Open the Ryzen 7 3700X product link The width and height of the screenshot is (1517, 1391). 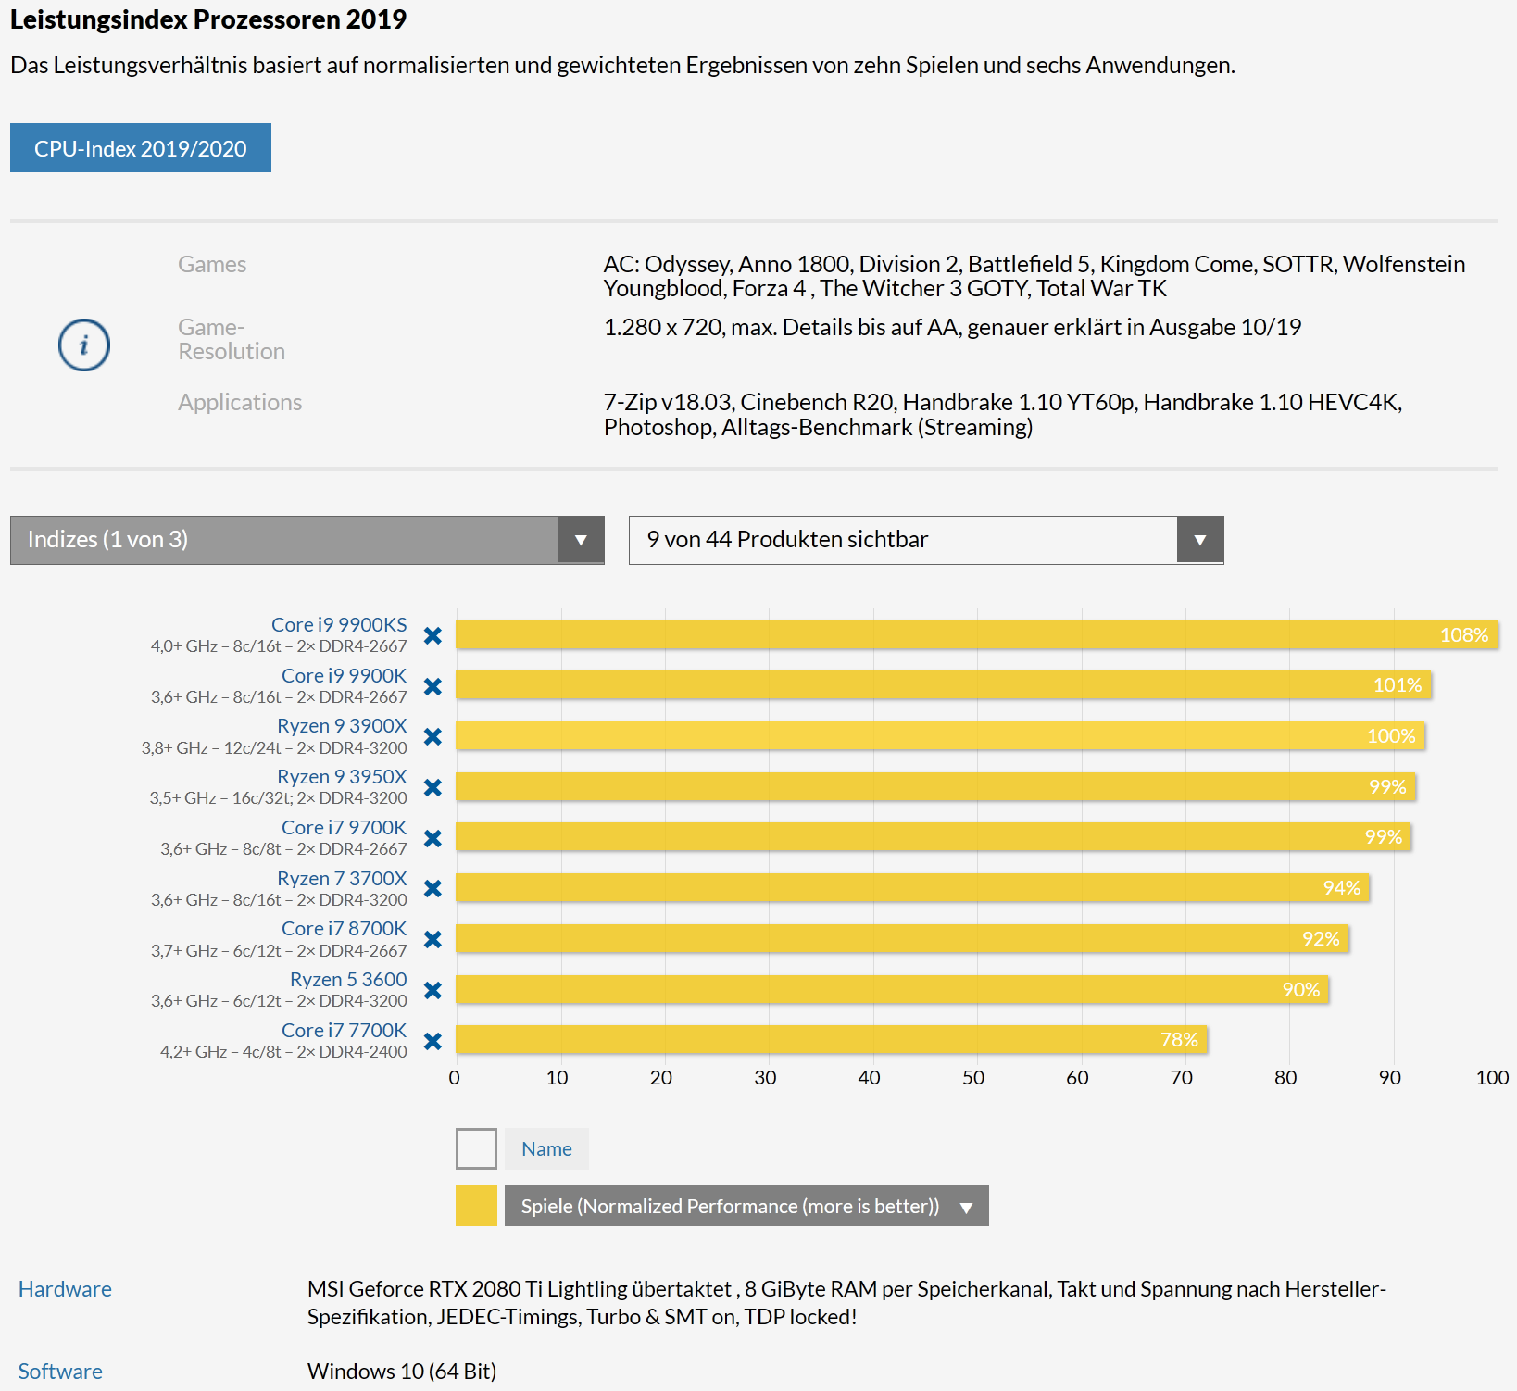pos(342,878)
